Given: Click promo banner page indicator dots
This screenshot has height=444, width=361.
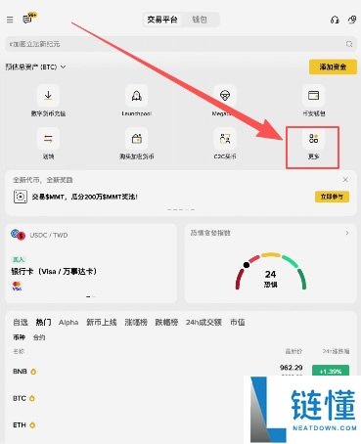Looking at the screenshot, I should (x=181, y=209).
